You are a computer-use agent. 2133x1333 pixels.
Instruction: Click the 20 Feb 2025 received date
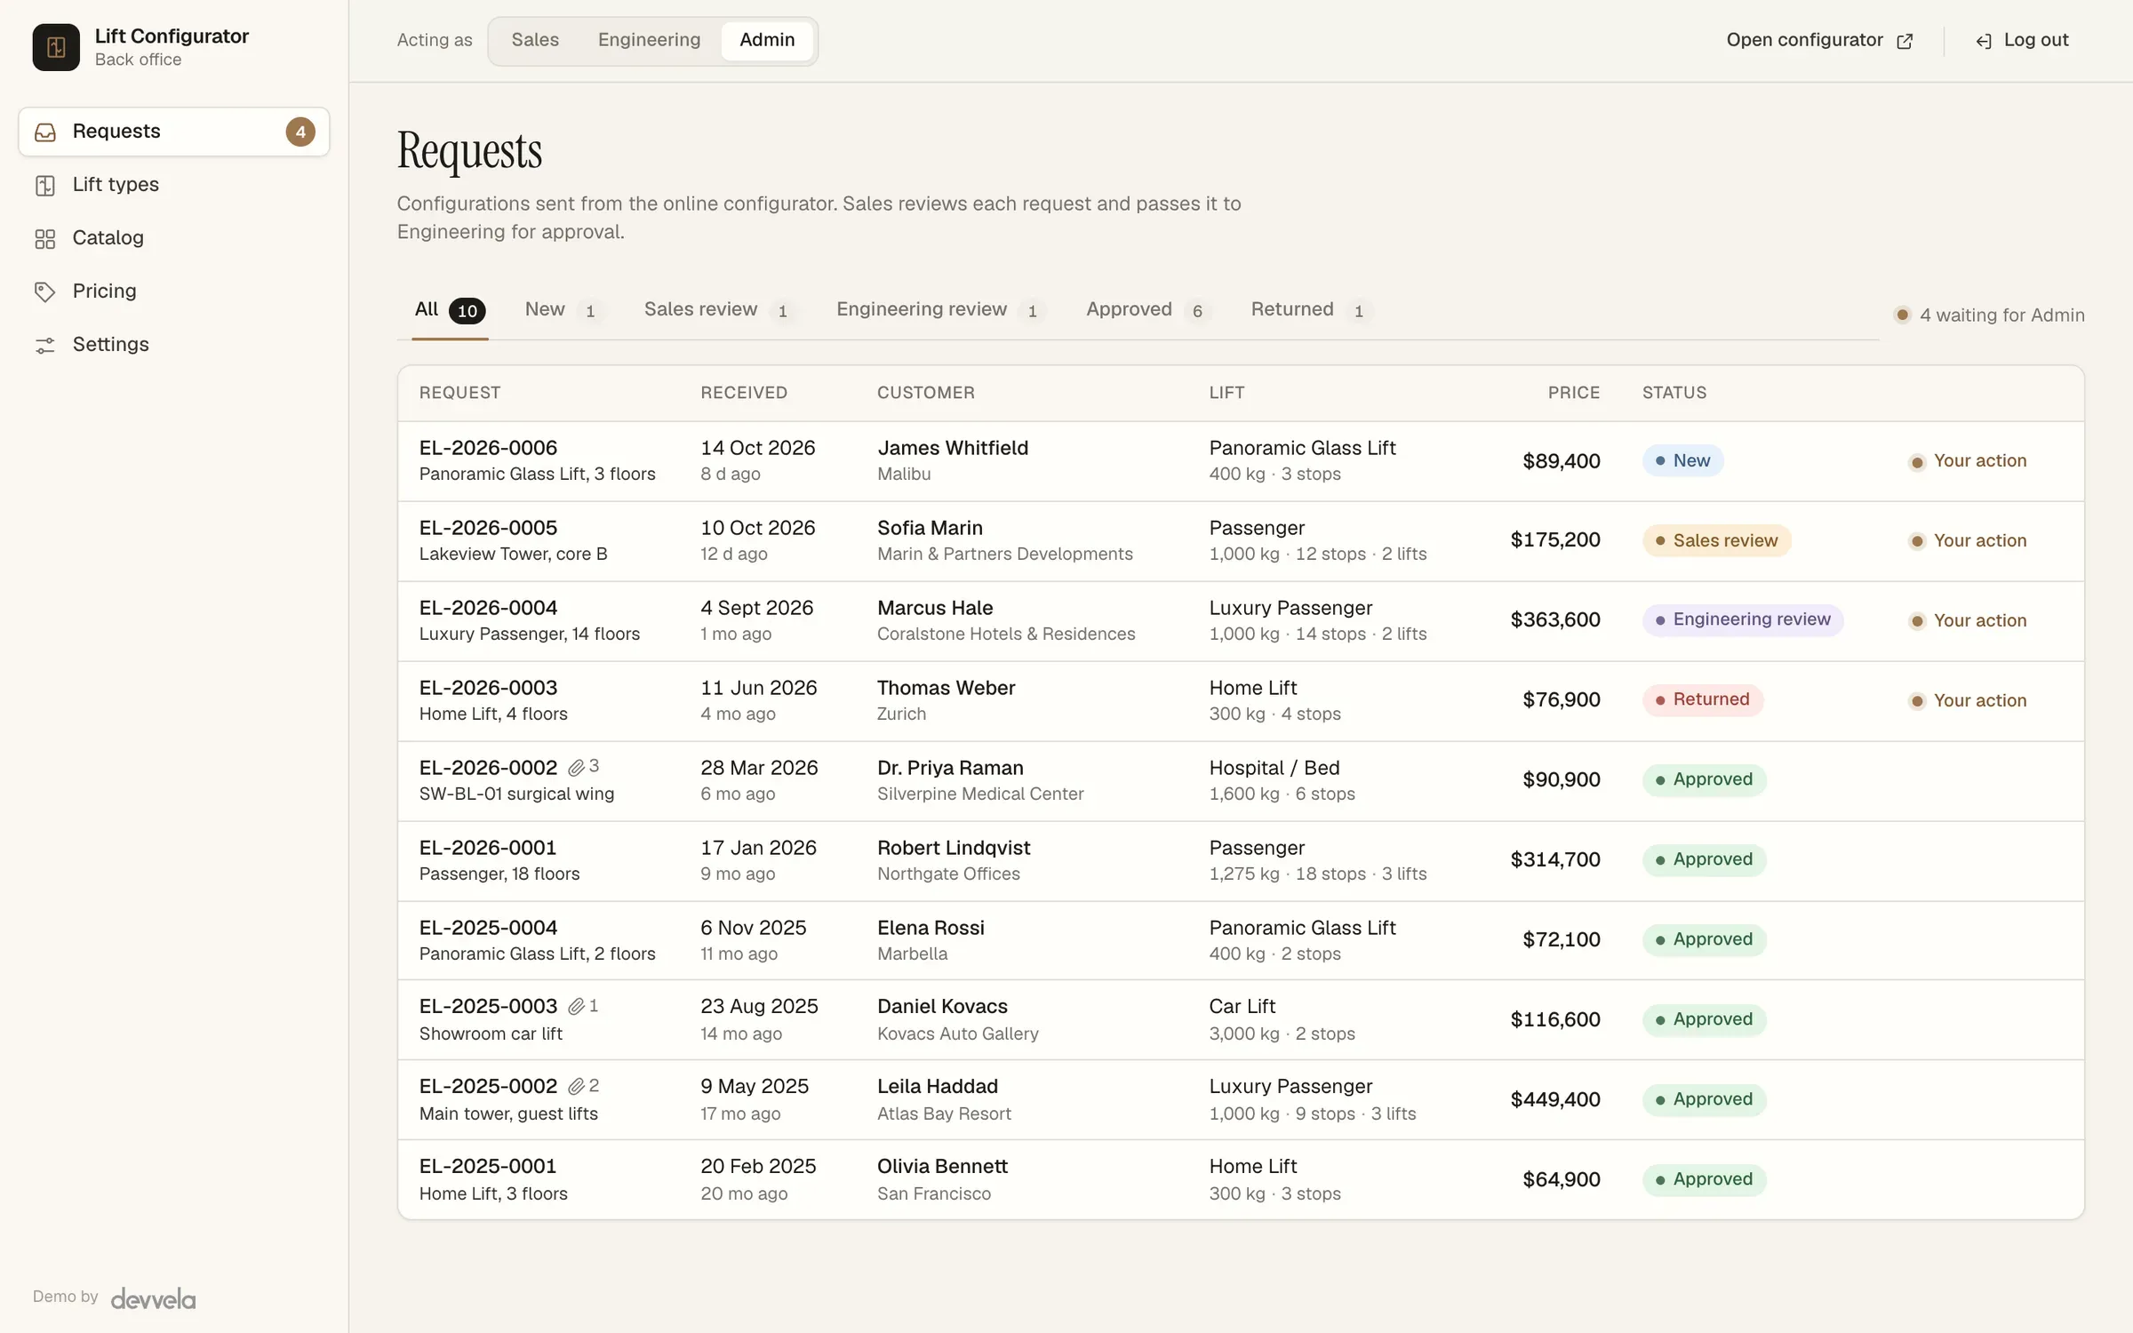(x=758, y=1166)
